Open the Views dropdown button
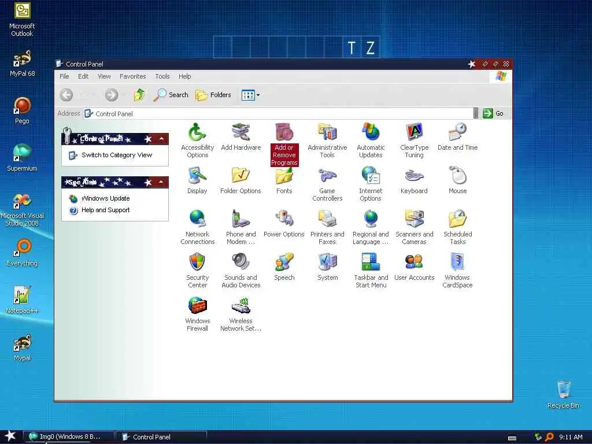592x444 pixels. pyautogui.click(x=250, y=95)
